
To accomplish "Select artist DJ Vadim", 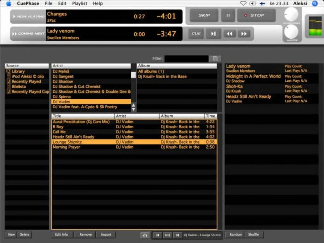I will pyautogui.click(x=91, y=102).
